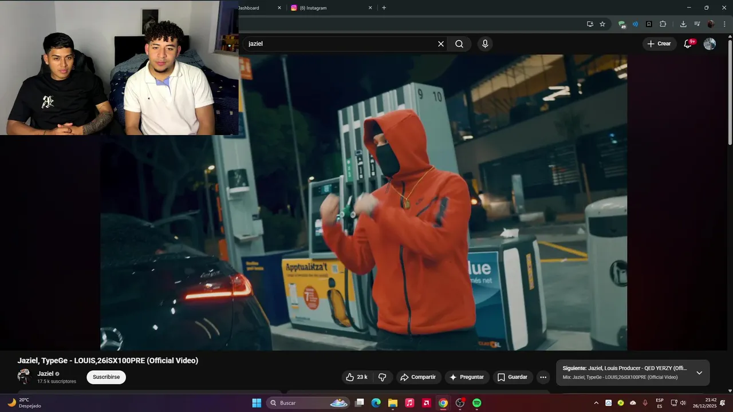Screen dimensions: 733x412
Task: Open the AMD Software taskbar icon
Action: (426, 403)
